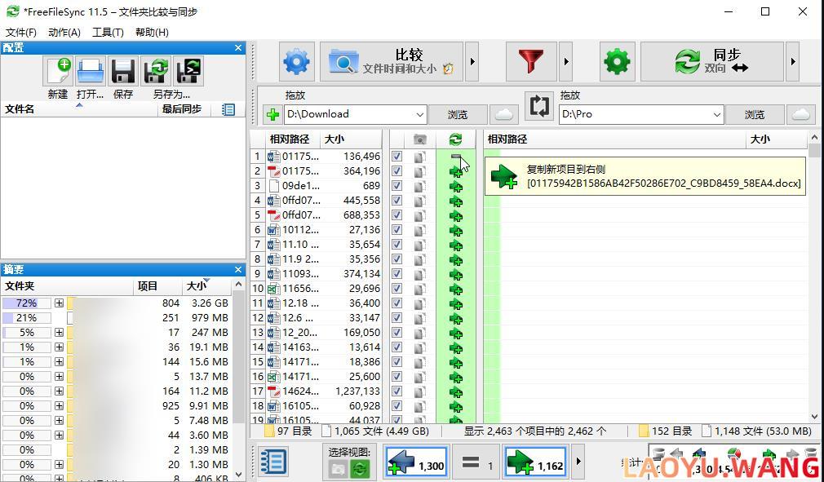This screenshot has width=824, height=482.
Task: Expand the 72% folder in summary
Action: [x=59, y=303]
